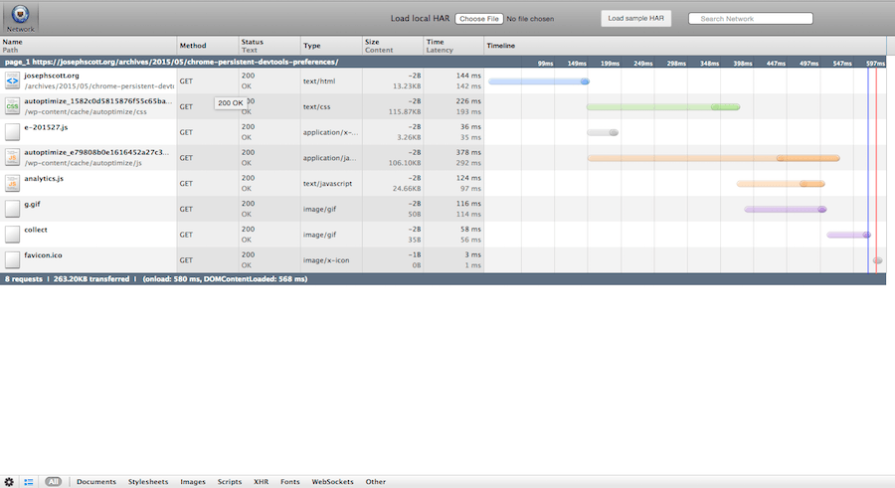Open the settings gear icon
This screenshot has width=895, height=488.
pyautogui.click(x=9, y=481)
